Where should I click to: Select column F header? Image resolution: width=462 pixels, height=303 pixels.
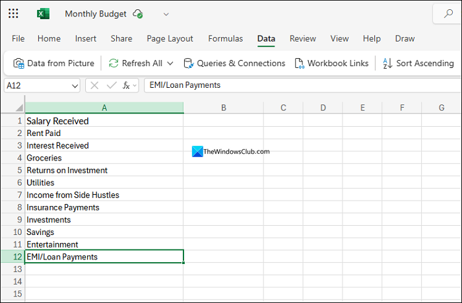[x=402, y=108]
